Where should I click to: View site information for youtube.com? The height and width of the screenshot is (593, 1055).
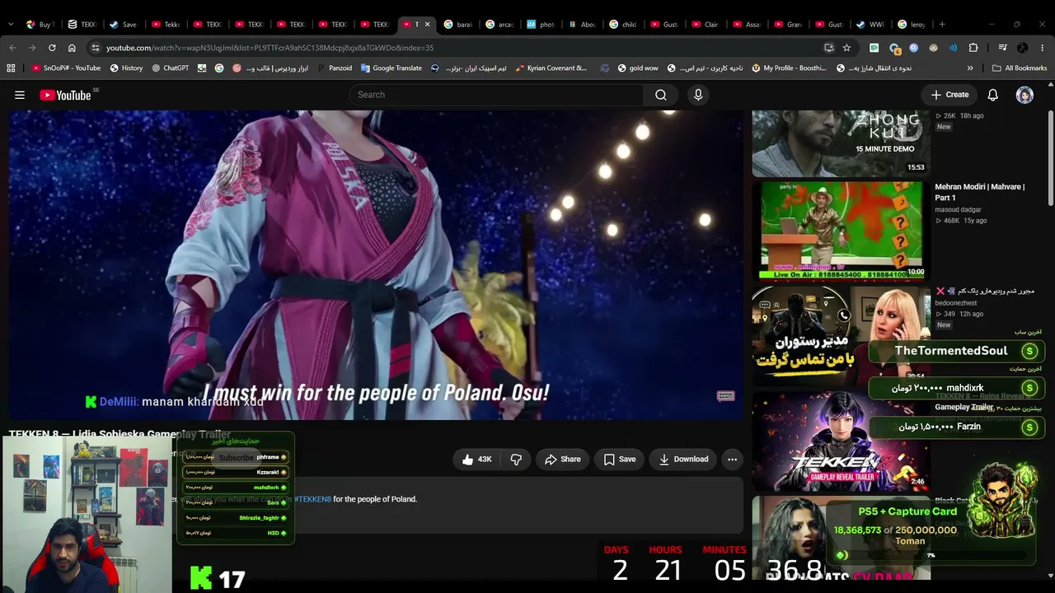(96, 48)
